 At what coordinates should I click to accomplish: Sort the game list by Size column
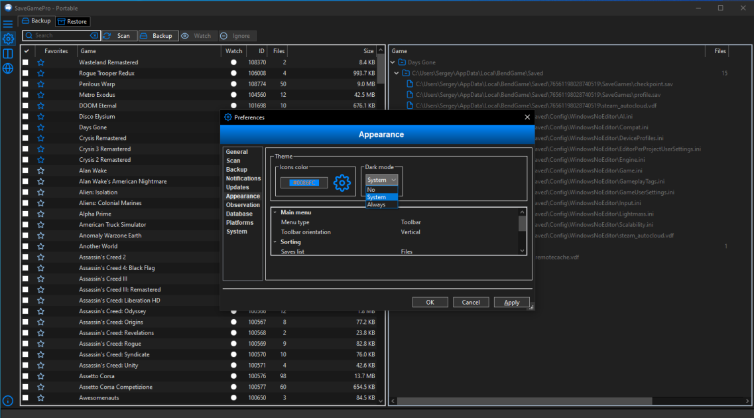[368, 51]
